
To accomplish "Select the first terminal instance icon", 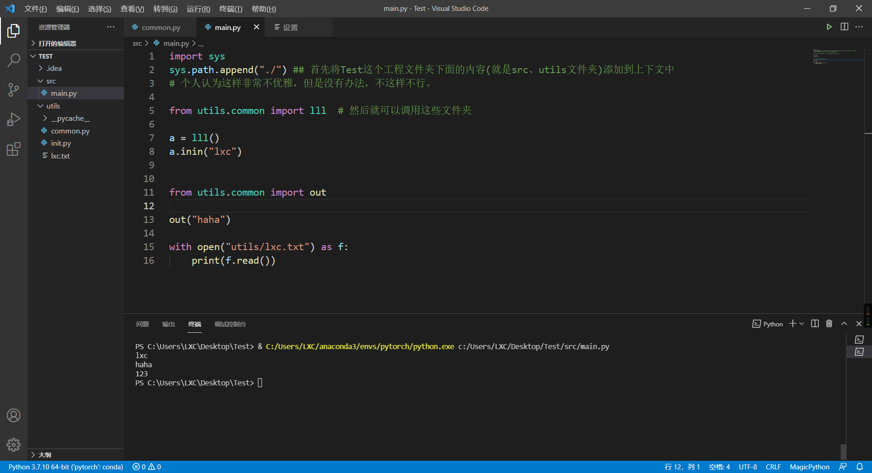I will (x=859, y=340).
